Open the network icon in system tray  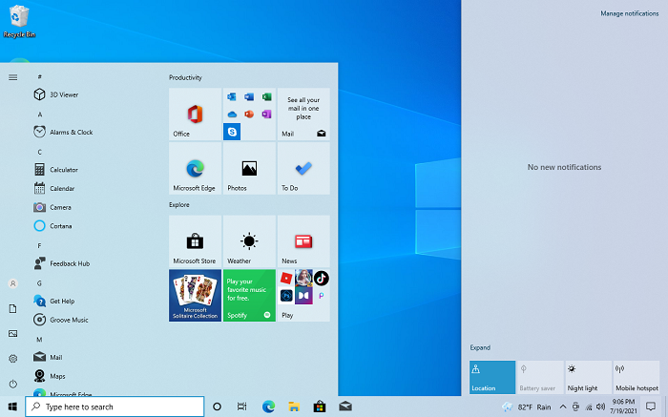(x=589, y=407)
